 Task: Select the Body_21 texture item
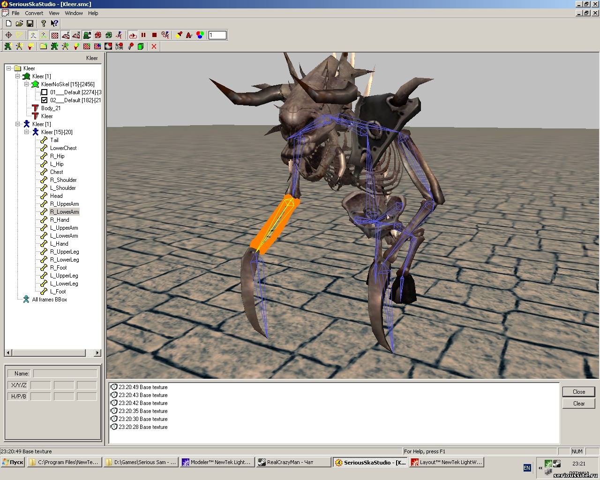pos(51,108)
